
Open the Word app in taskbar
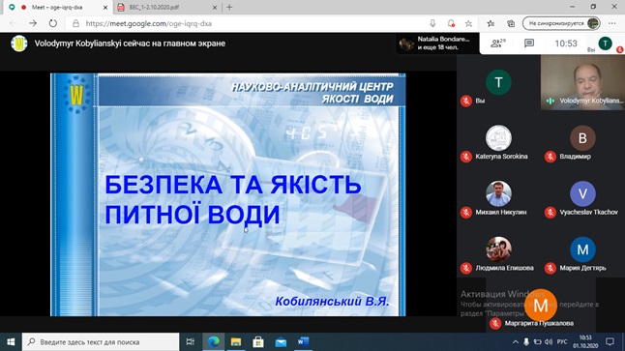pyautogui.click(x=303, y=342)
